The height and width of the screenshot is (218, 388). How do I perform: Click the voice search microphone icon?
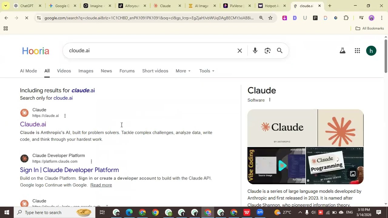coord(255,51)
